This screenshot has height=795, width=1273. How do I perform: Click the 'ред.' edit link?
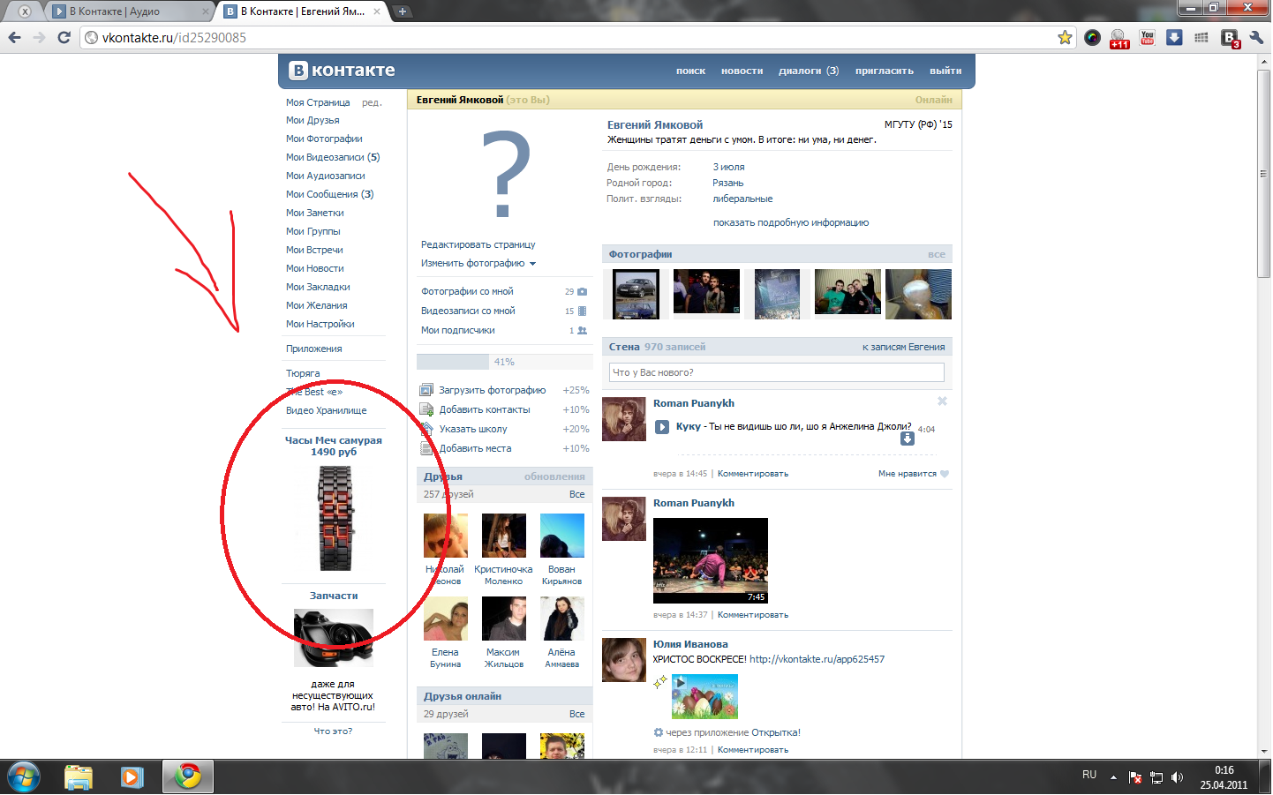(x=372, y=103)
